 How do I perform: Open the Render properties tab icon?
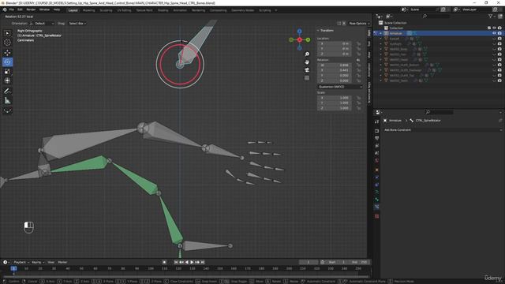click(377, 131)
